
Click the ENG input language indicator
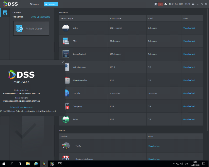[186, 164]
